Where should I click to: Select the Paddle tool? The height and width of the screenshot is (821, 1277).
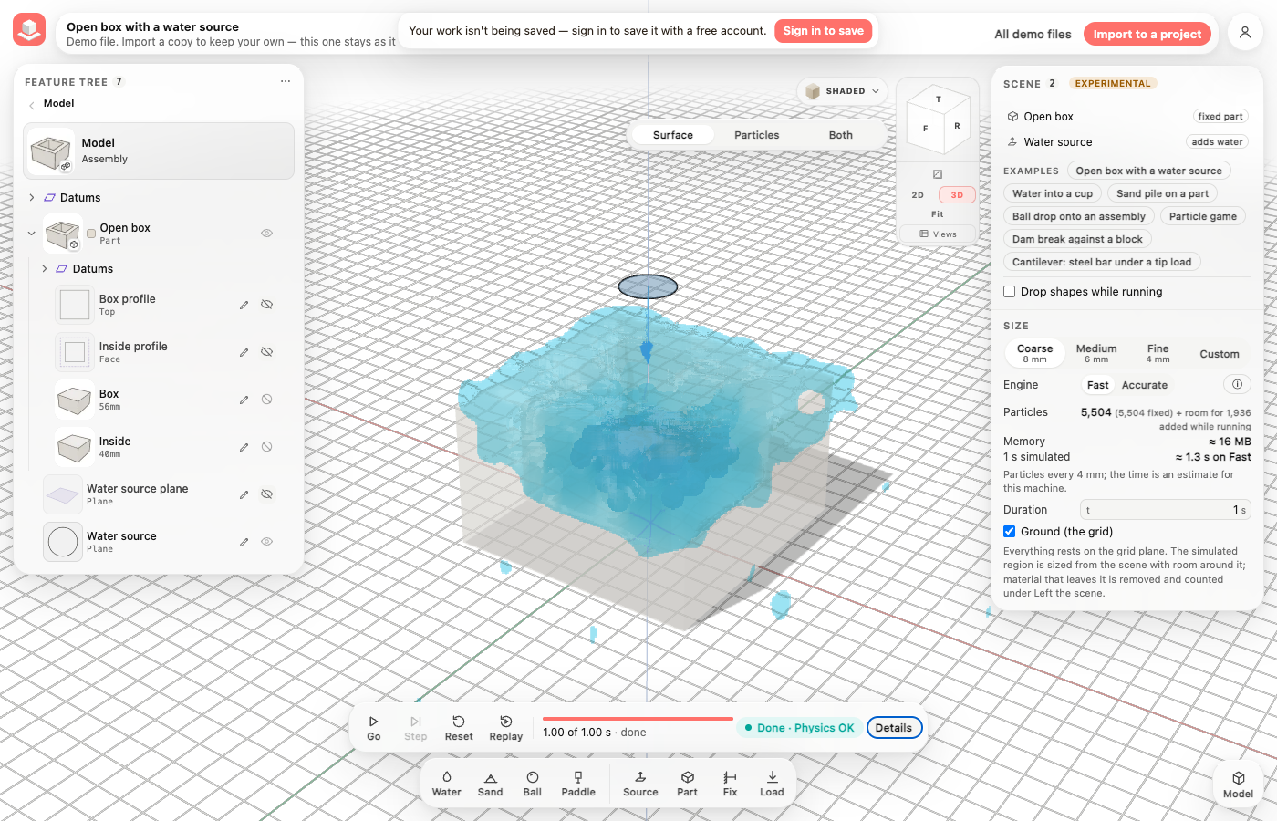pyautogui.click(x=578, y=784)
